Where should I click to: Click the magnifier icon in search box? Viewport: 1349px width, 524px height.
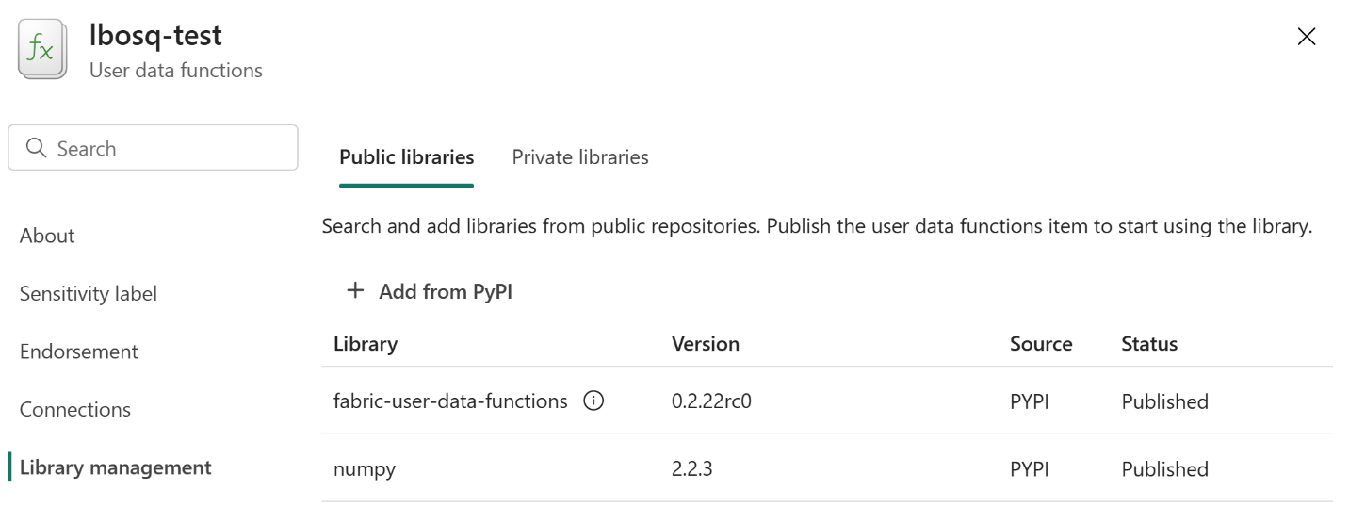pyautogui.click(x=37, y=148)
